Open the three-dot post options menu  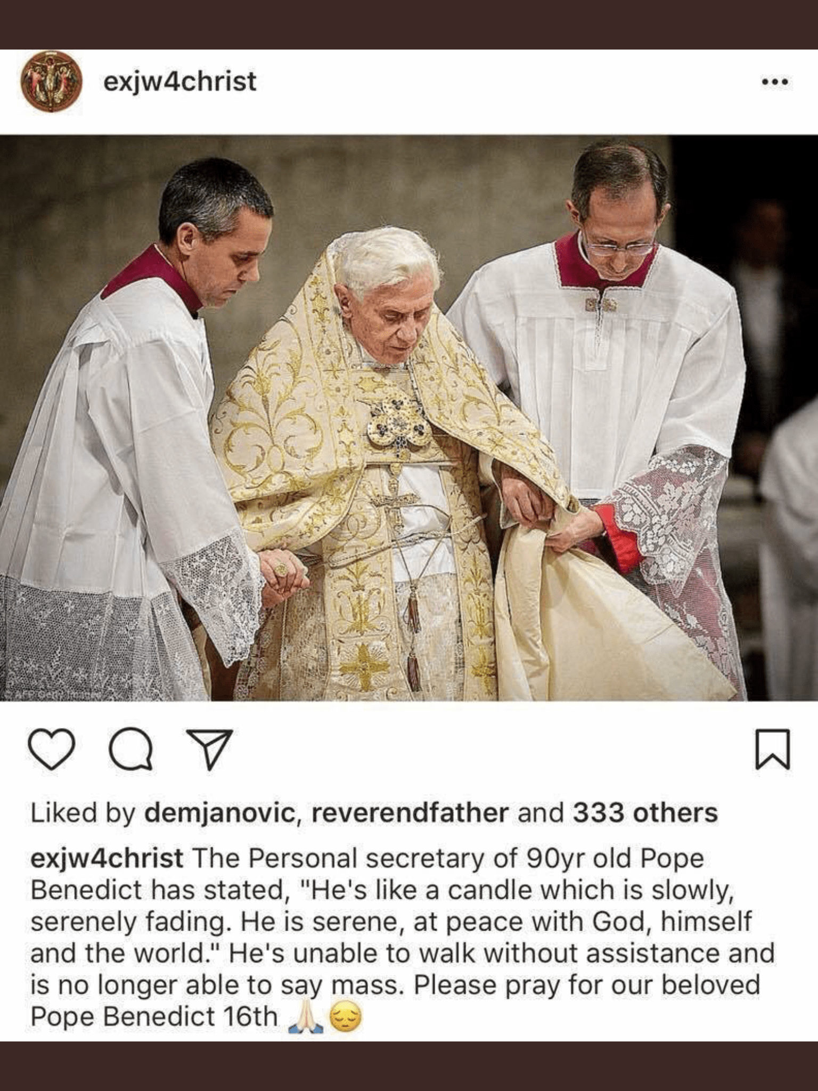tap(775, 82)
